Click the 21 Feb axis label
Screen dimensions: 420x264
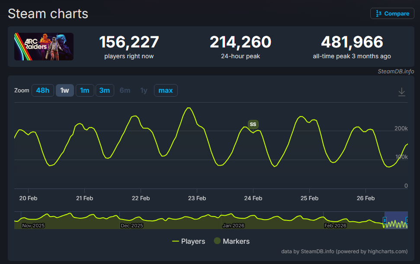[85, 198]
